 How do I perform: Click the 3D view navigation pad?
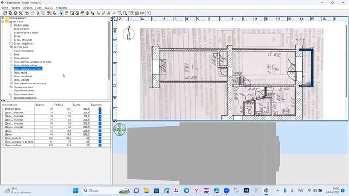point(120,129)
